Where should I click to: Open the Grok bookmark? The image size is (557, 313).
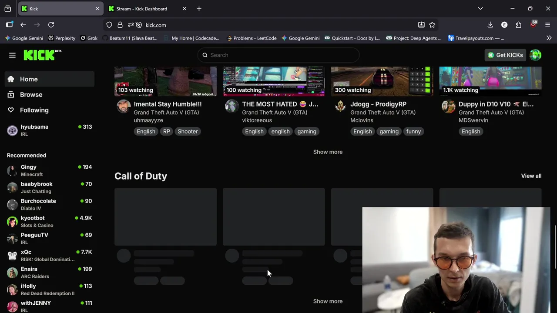[88, 38]
